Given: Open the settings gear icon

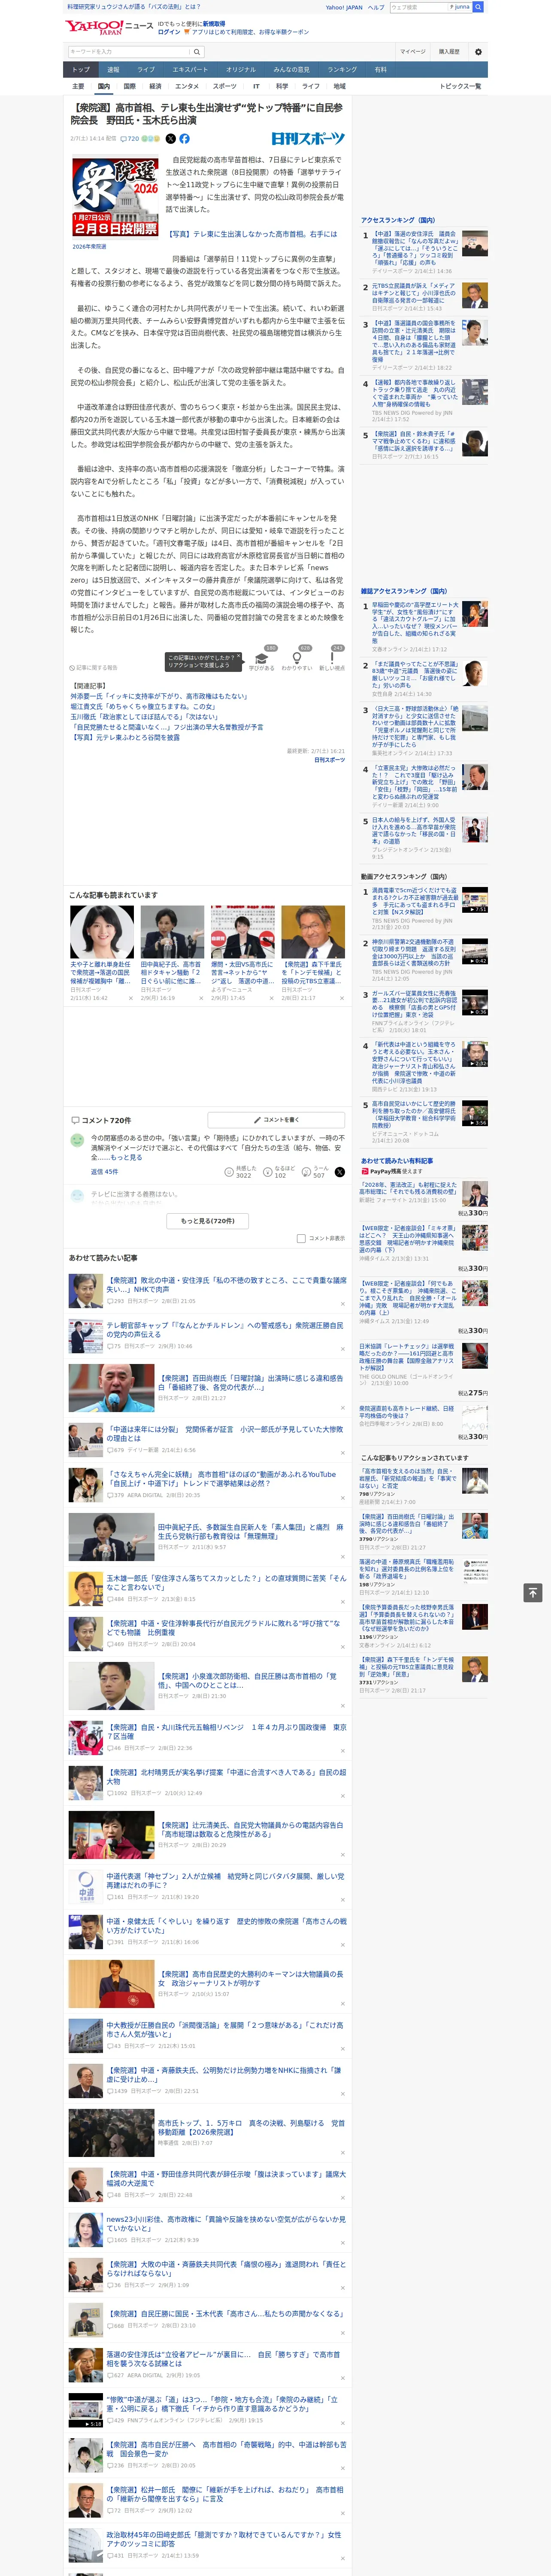Looking at the screenshot, I should click(478, 52).
